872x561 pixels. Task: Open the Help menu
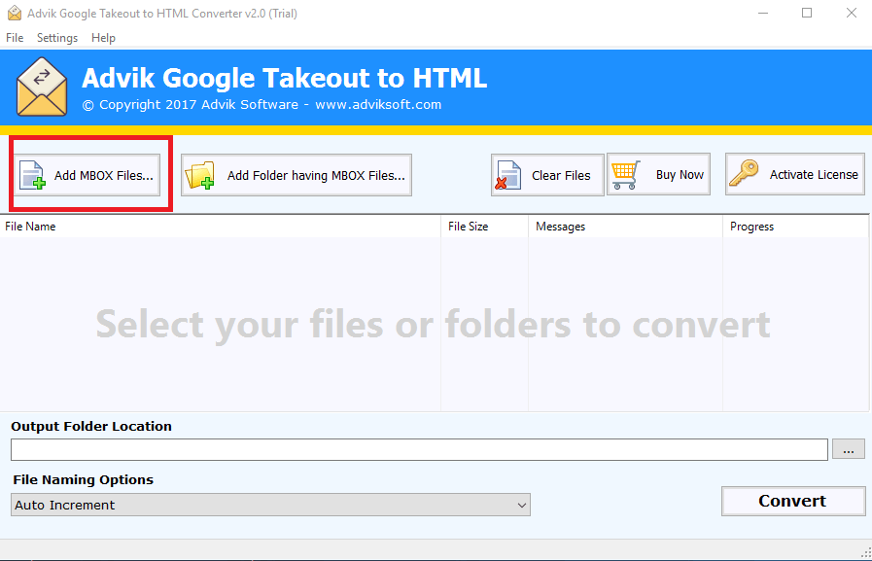103,38
